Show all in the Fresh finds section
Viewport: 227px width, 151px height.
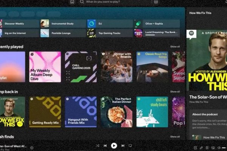point(175,137)
